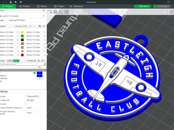Click the Add plate grid icon
This screenshot has height=130, width=174.
click(x=55, y=12)
